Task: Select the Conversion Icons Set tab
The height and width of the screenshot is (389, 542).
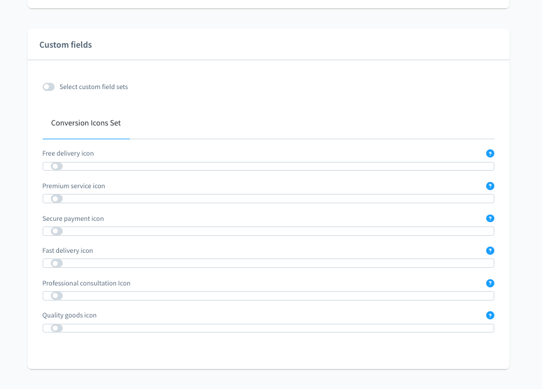Action: pyautogui.click(x=86, y=123)
